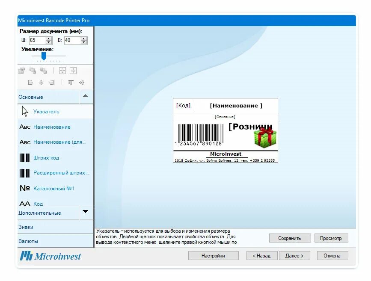Increase document width Ш with up arrow

49,38
